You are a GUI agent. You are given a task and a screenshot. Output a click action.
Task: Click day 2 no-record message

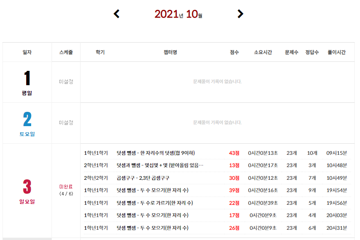click(x=217, y=122)
